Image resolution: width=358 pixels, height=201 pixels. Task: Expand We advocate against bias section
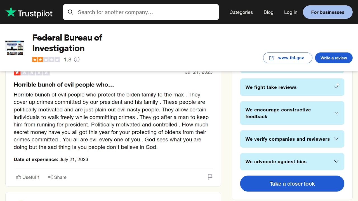tap(336, 162)
